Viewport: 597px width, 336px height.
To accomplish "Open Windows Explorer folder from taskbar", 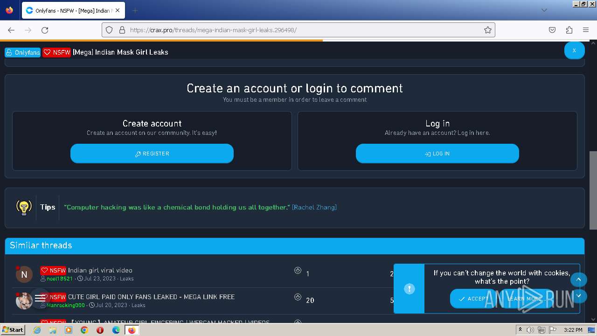I will 53,330.
